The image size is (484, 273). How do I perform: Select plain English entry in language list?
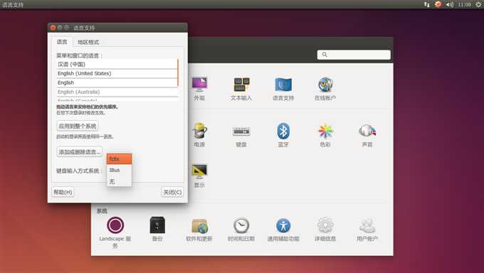[117, 82]
